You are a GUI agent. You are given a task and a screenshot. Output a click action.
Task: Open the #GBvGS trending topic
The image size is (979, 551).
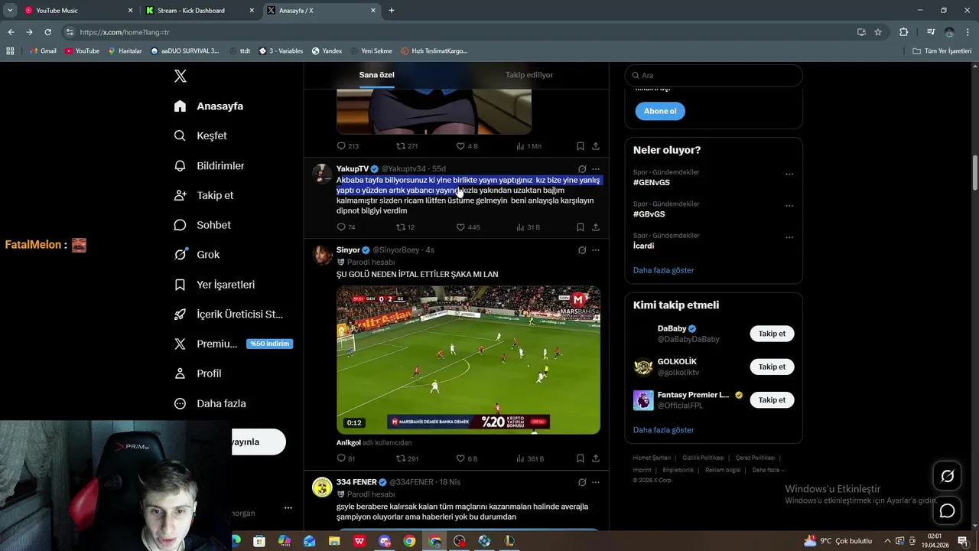coord(649,214)
